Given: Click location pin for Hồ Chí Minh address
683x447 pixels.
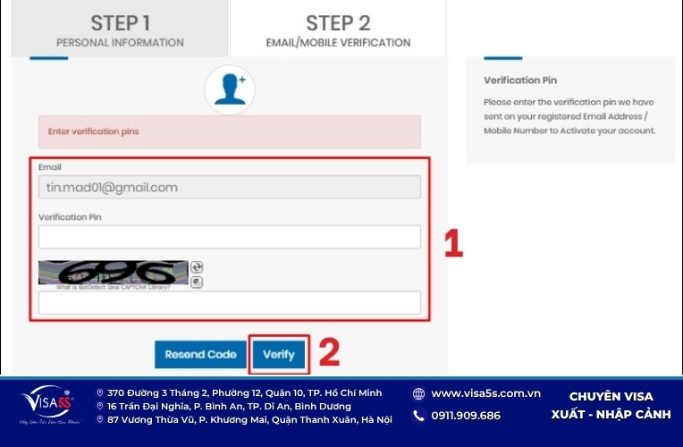Looking at the screenshot, I should point(100,393).
